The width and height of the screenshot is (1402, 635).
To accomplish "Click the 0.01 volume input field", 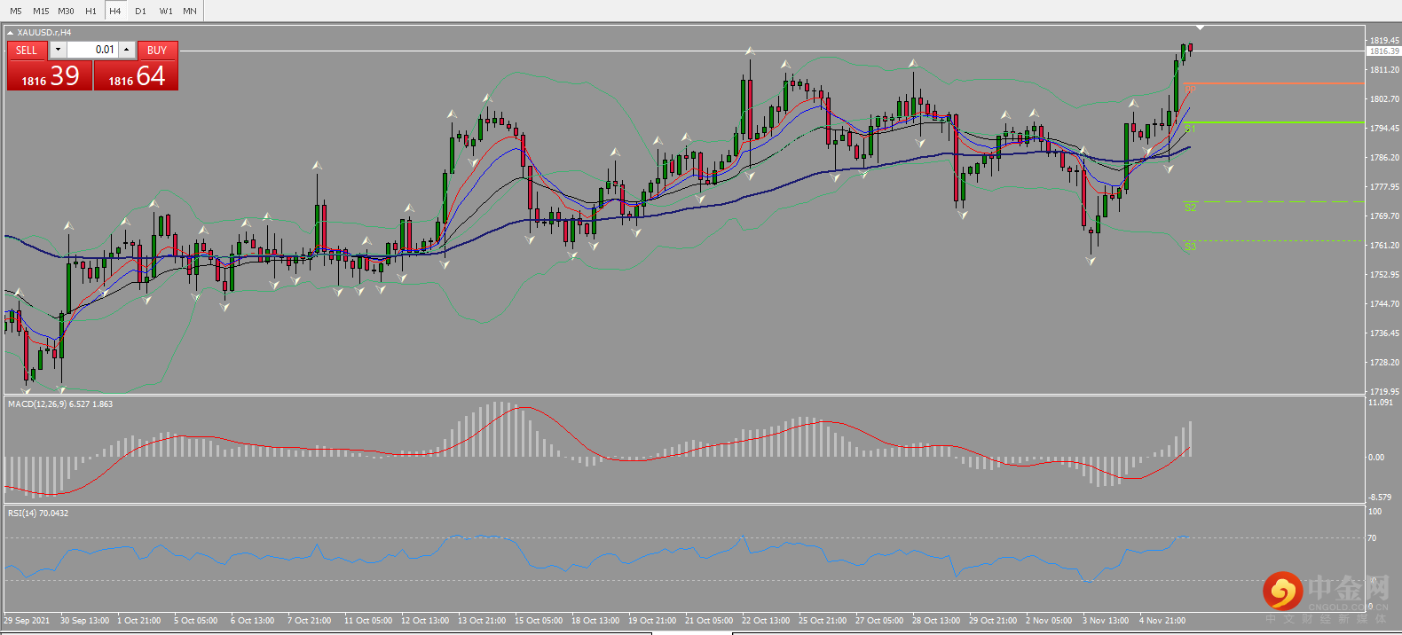I will click(92, 50).
